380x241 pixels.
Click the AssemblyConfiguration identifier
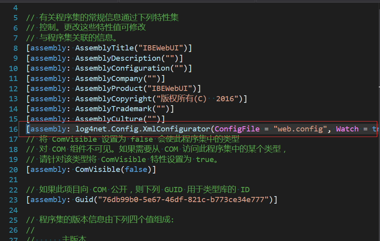point(122,68)
